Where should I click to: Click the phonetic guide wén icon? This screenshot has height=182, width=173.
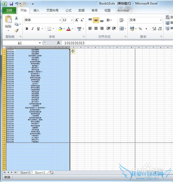coord(79,29)
